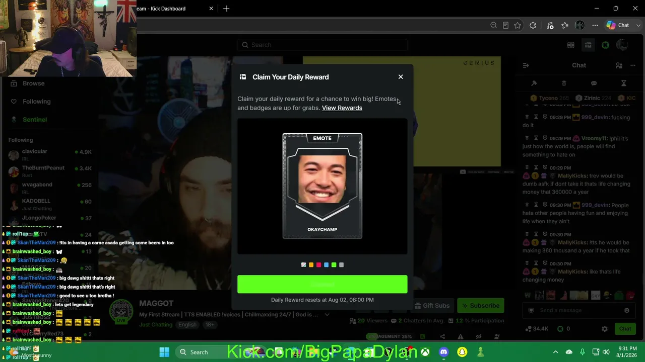The image size is (645, 362).
Task: Select the OKAYCHAMP emote reward card
Action: (322, 186)
